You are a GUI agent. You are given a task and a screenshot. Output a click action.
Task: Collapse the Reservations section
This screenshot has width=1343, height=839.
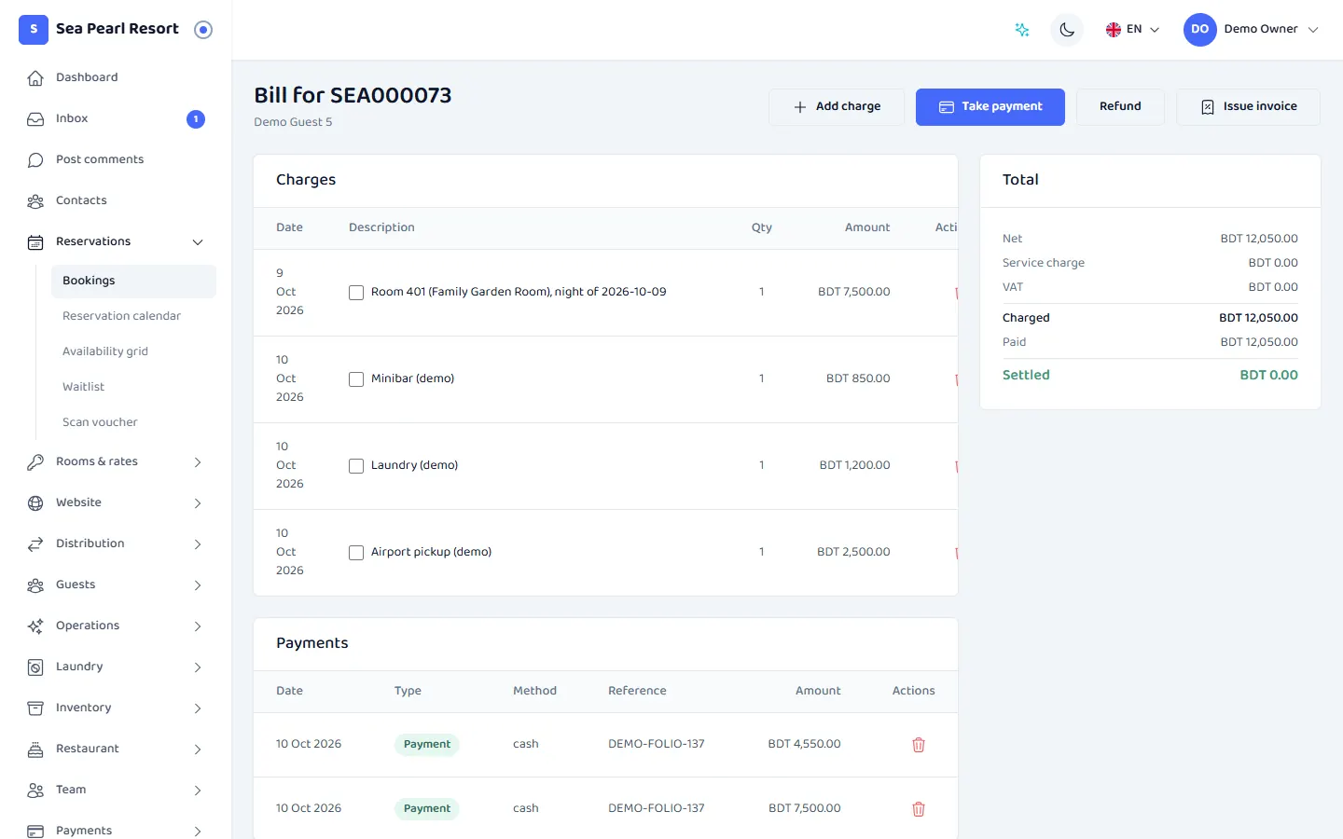(198, 242)
